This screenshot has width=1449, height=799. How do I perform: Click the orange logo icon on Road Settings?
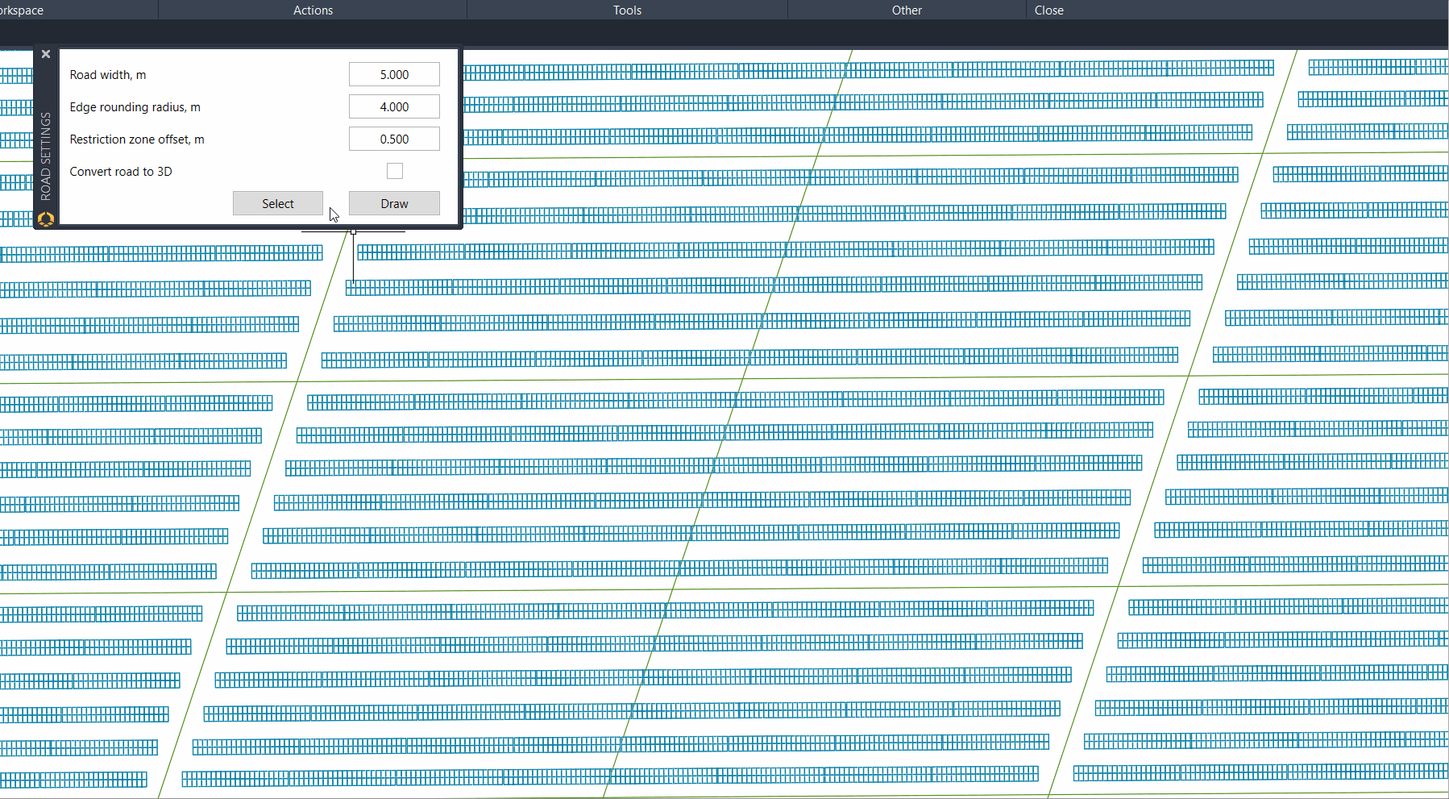pos(46,218)
